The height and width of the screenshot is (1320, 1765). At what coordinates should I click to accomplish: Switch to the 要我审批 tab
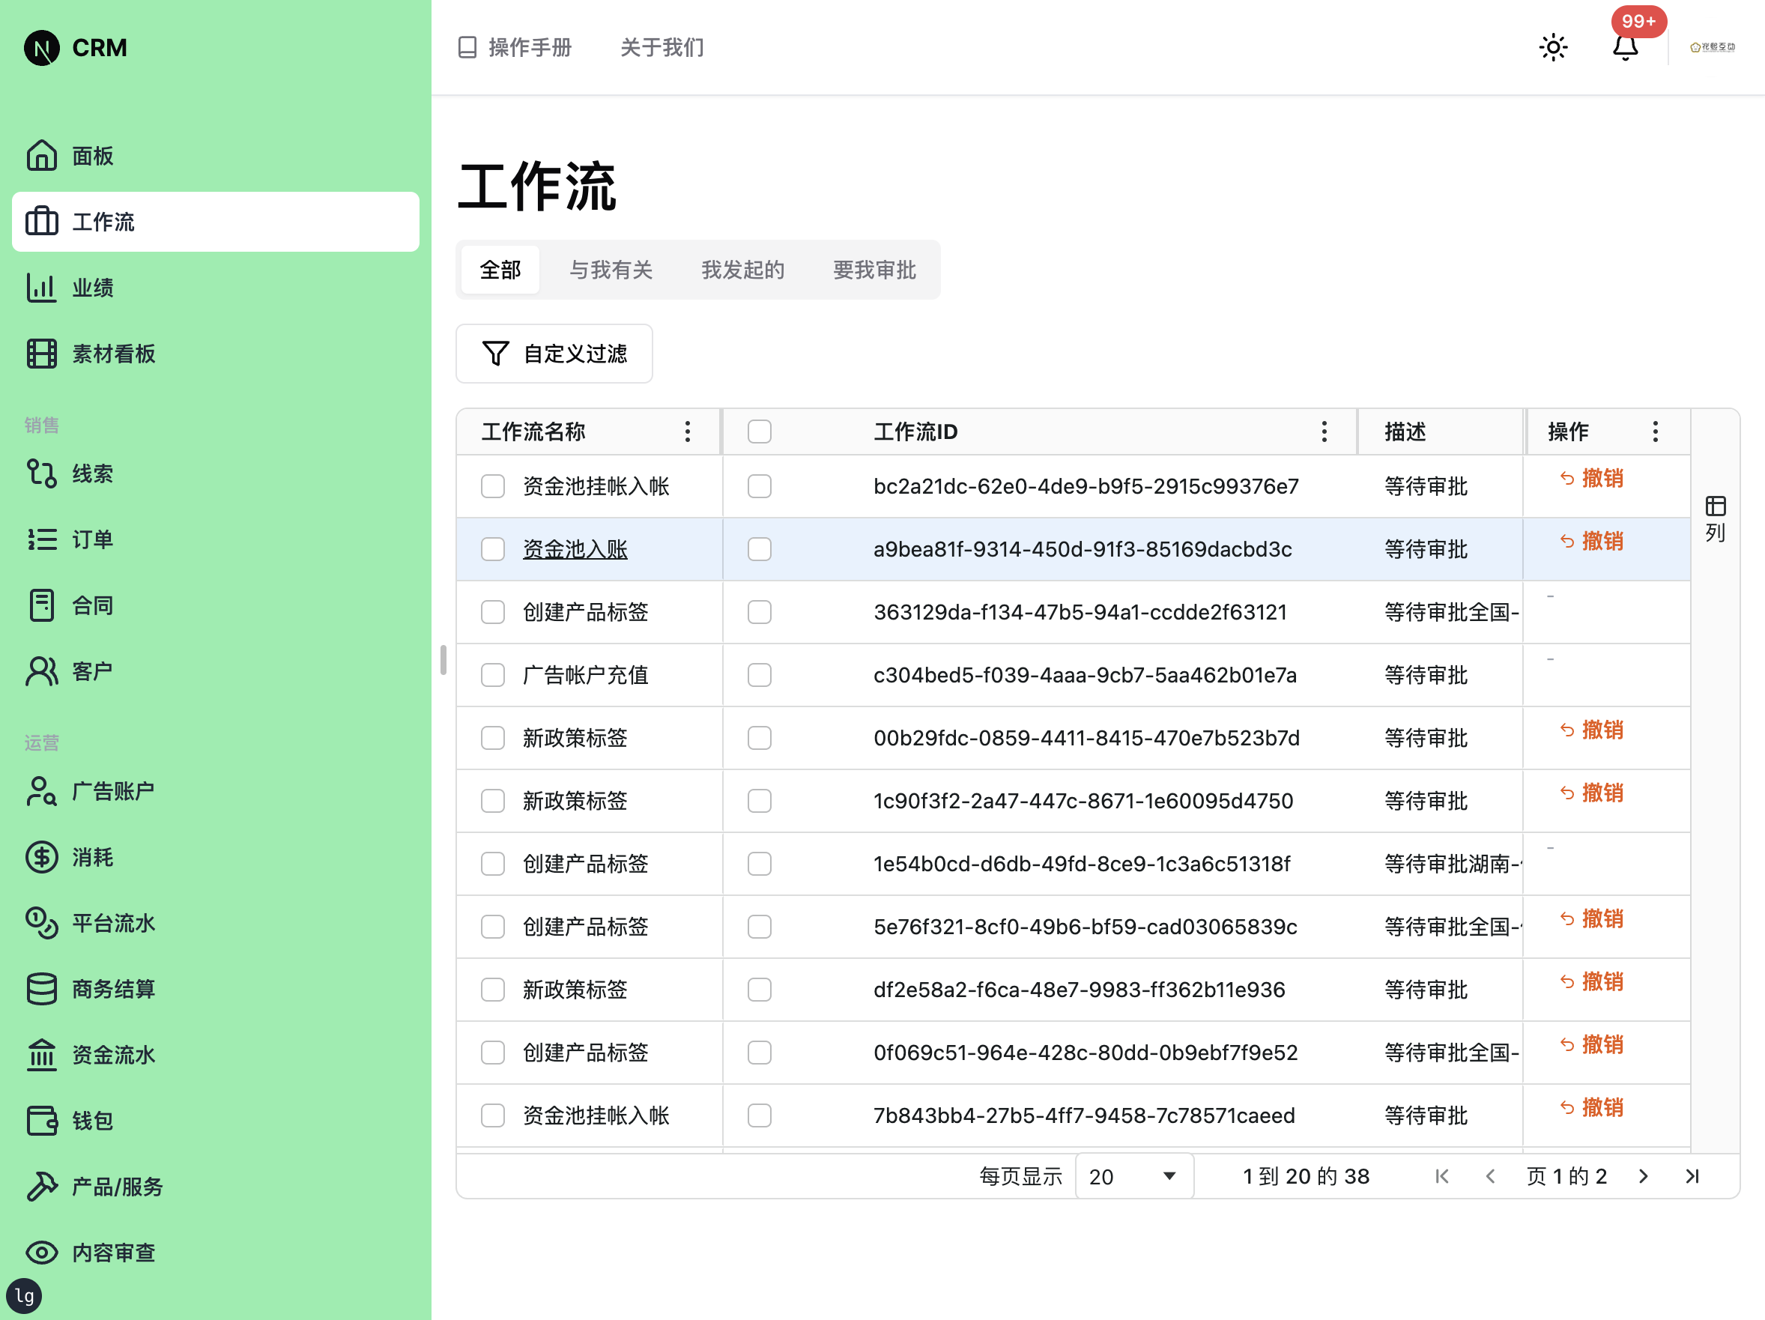873,270
